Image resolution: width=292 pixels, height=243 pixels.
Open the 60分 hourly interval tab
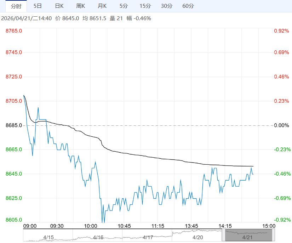[188, 6]
